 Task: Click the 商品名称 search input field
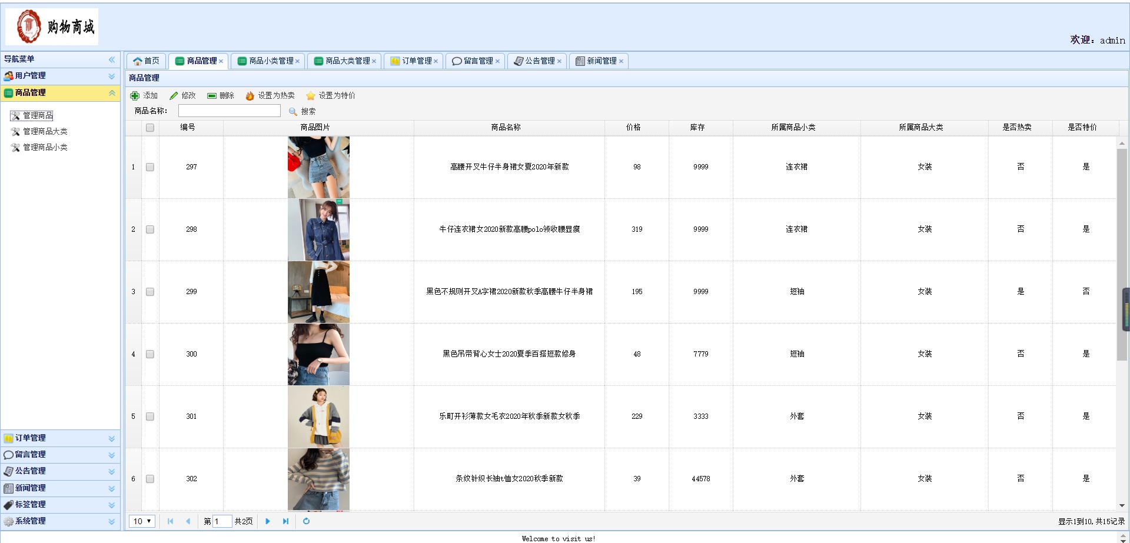tap(229, 111)
